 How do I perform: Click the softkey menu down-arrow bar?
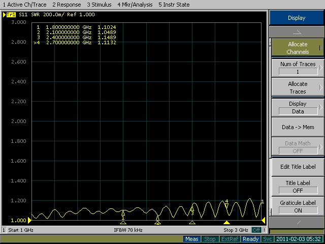(x=297, y=223)
